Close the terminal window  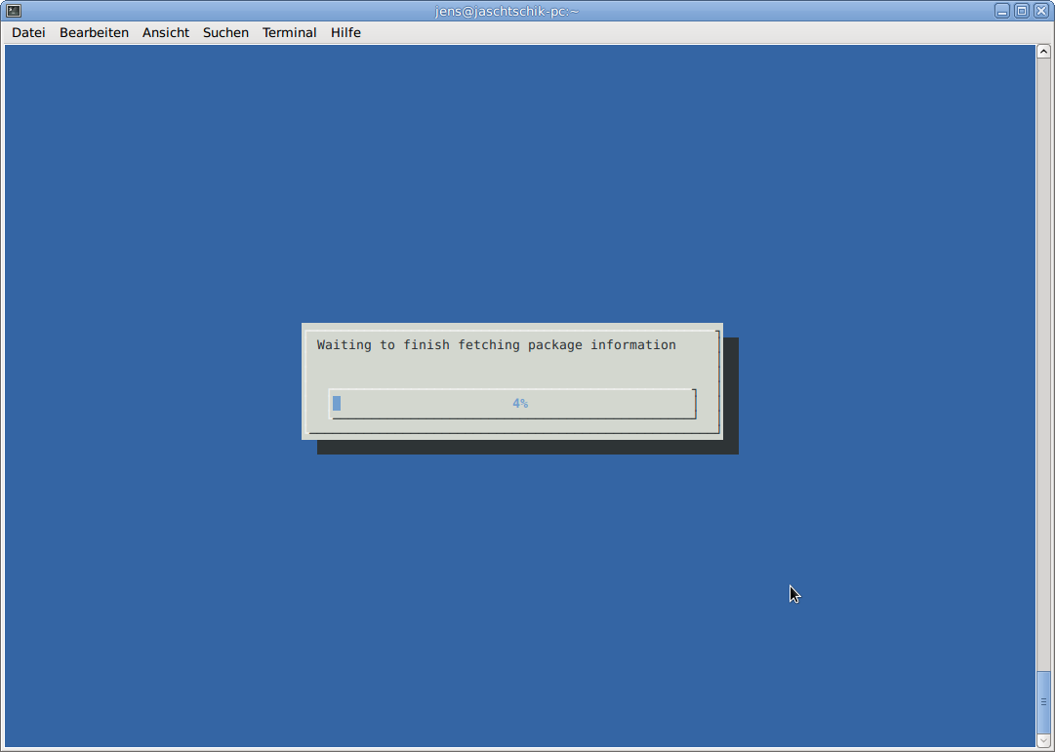click(1041, 11)
